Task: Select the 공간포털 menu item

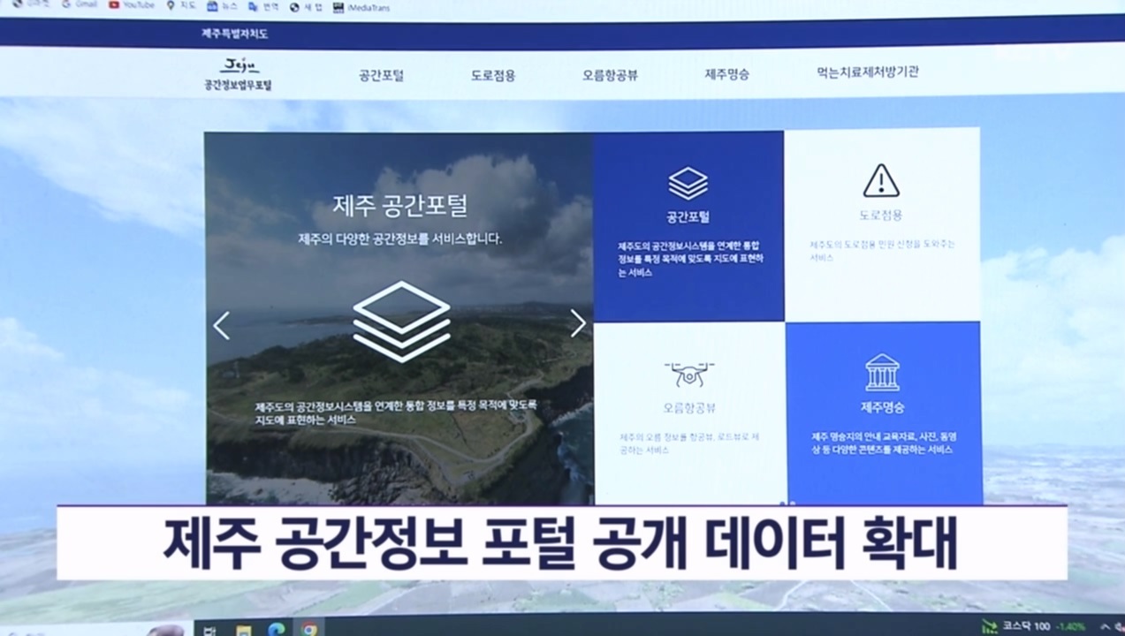Action: click(381, 75)
